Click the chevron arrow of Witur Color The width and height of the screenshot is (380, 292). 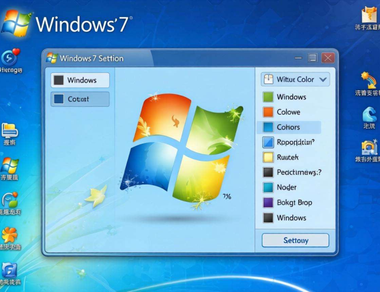pos(323,79)
